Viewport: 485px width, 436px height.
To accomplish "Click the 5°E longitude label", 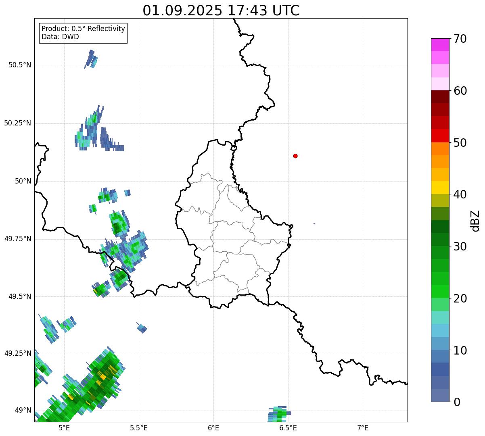I will (x=64, y=428).
